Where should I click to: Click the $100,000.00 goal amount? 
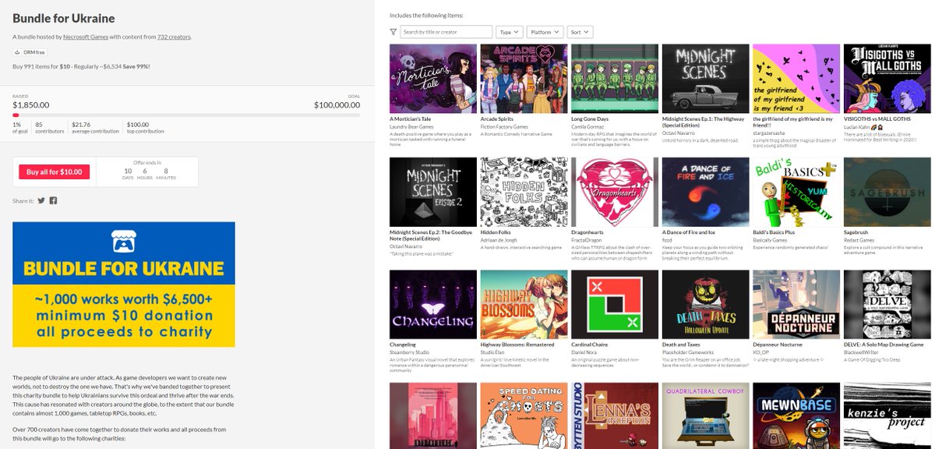pos(337,104)
